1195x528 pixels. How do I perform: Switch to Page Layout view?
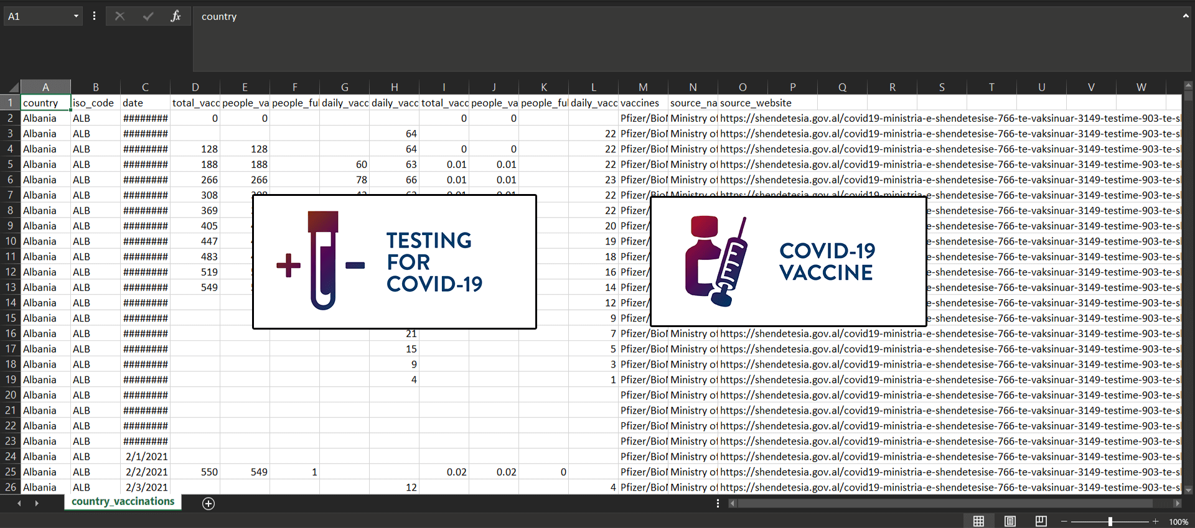(1010, 521)
